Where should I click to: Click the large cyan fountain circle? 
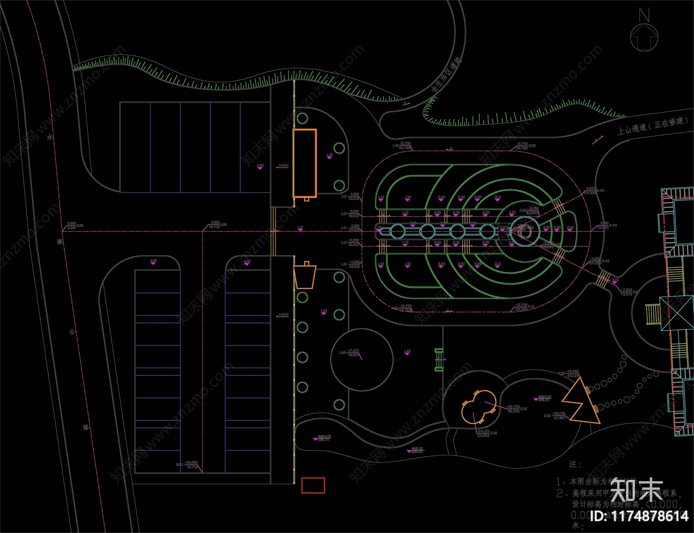pos(525,231)
